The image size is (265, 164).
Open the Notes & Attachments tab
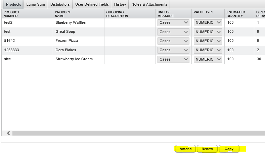point(149,4)
